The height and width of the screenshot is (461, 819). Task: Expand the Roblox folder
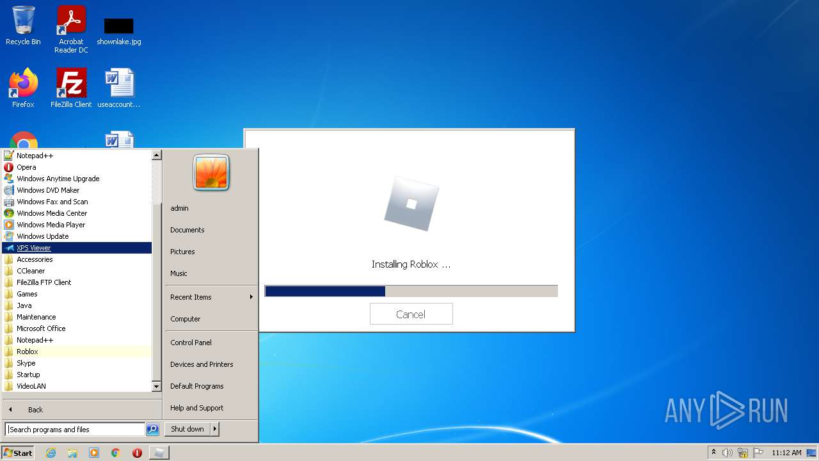pos(77,352)
